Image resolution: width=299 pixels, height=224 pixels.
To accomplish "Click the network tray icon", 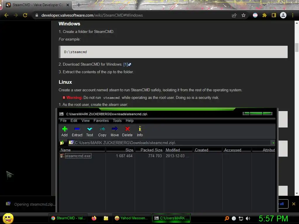I will tap(241, 218).
